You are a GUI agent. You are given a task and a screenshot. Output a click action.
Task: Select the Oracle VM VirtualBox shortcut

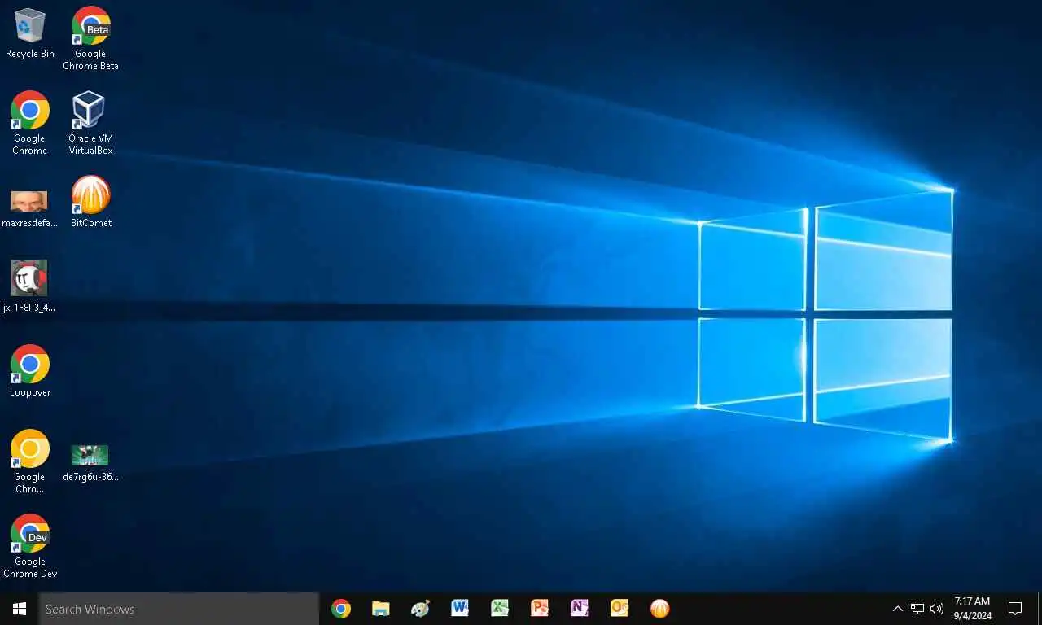click(x=90, y=123)
